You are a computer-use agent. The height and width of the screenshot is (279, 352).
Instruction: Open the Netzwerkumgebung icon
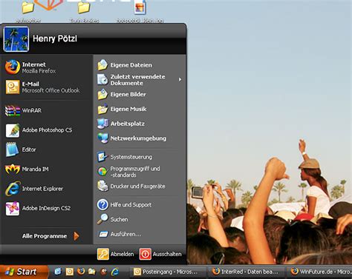(102, 138)
